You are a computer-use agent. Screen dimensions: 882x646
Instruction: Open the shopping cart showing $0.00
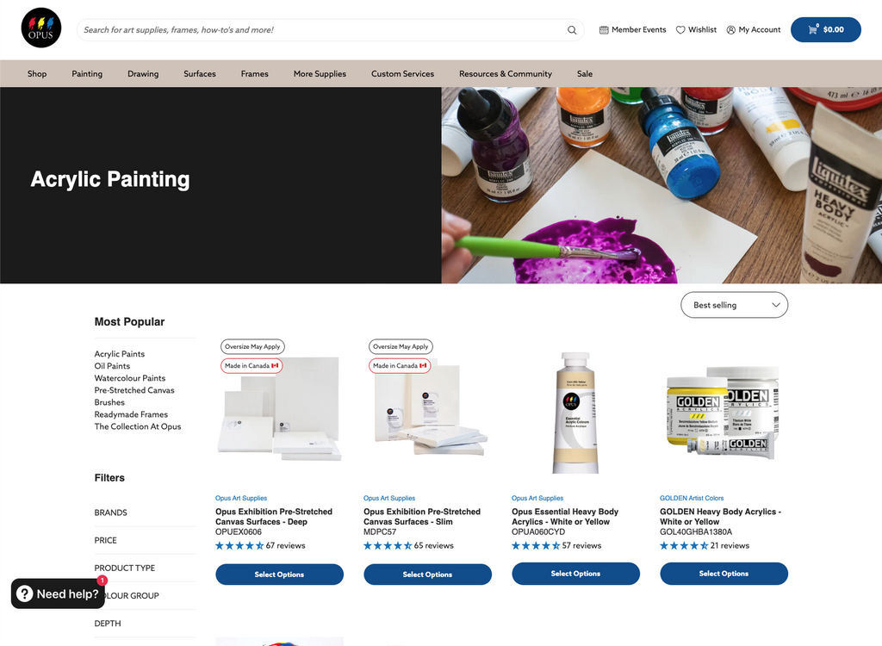point(825,30)
